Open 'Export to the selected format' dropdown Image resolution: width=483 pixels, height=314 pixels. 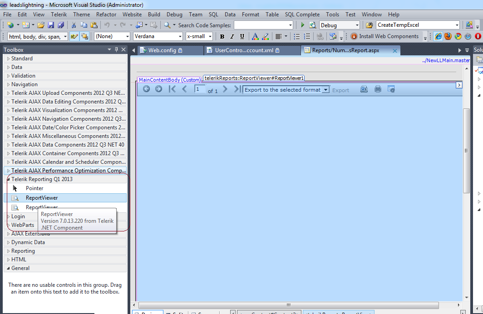point(325,89)
